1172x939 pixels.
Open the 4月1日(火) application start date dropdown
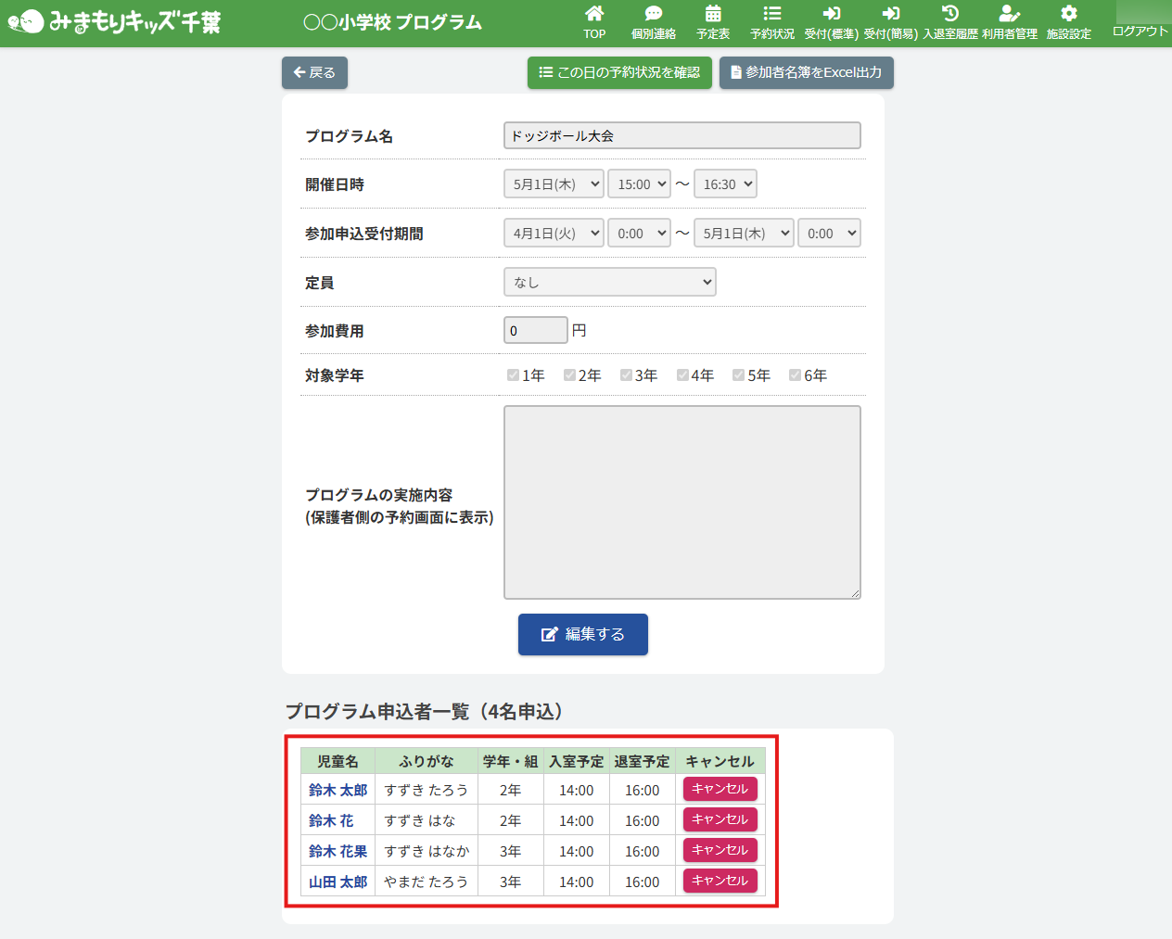554,234
